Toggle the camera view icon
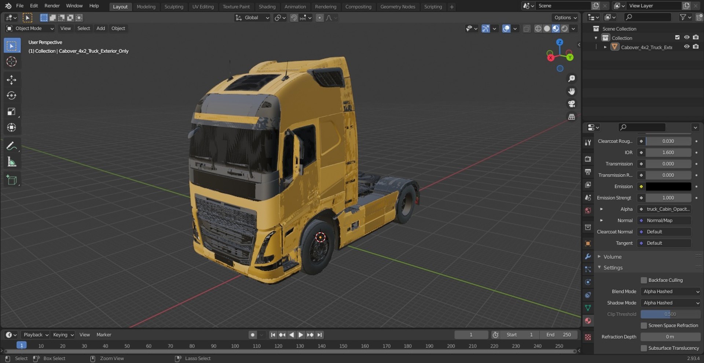 click(x=571, y=104)
